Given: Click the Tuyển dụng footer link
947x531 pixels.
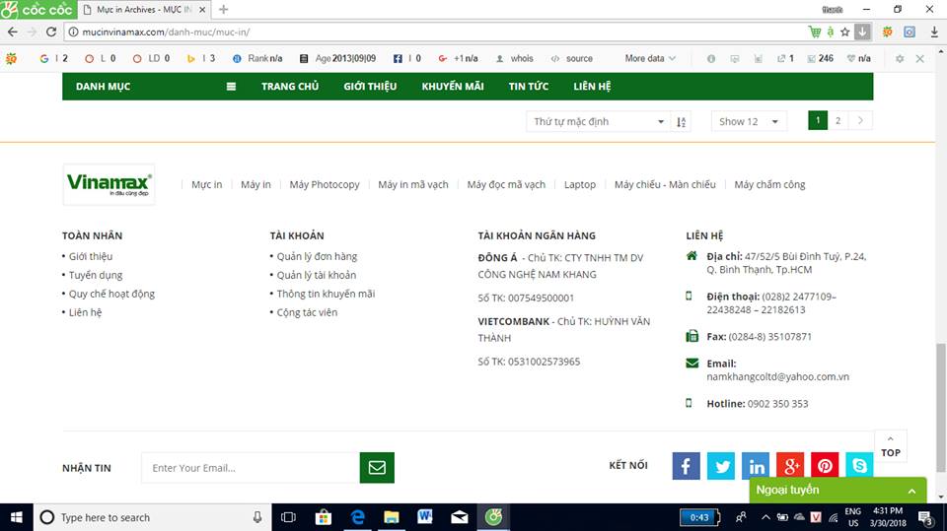Looking at the screenshot, I should pos(96,275).
